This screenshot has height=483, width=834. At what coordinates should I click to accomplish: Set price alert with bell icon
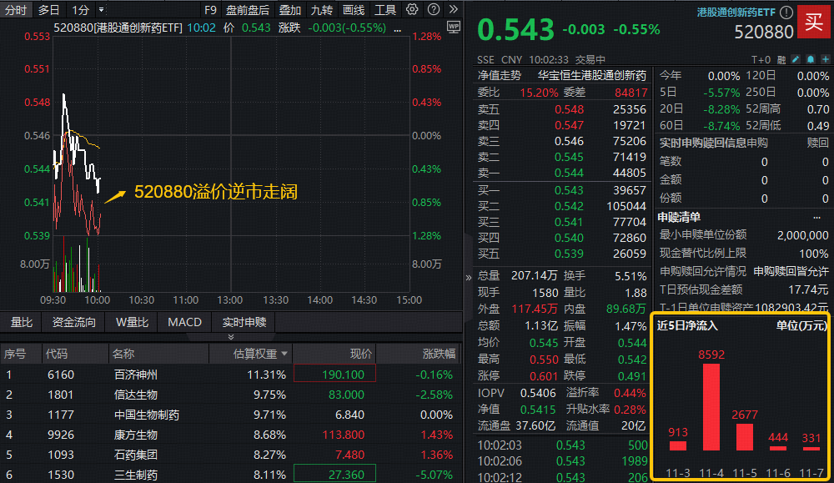[809, 59]
